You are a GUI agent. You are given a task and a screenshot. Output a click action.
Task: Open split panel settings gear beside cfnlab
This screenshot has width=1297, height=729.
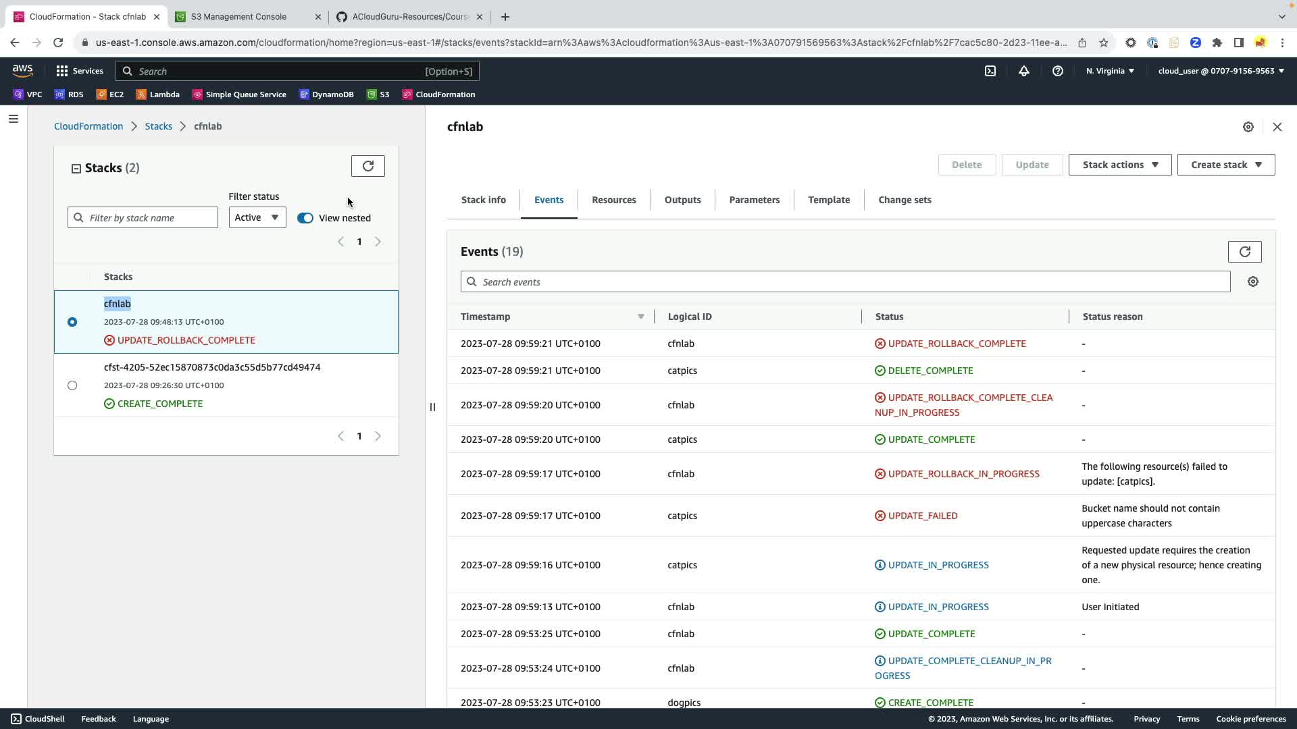[1248, 127]
